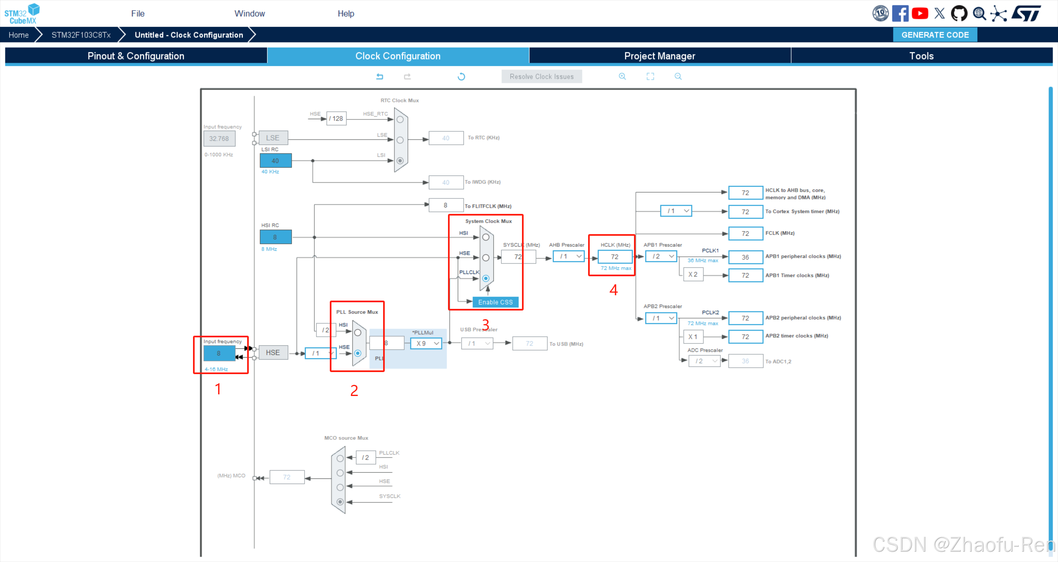
Task: Open the APB2 Prescaler dropdown
Action: click(661, 318)
